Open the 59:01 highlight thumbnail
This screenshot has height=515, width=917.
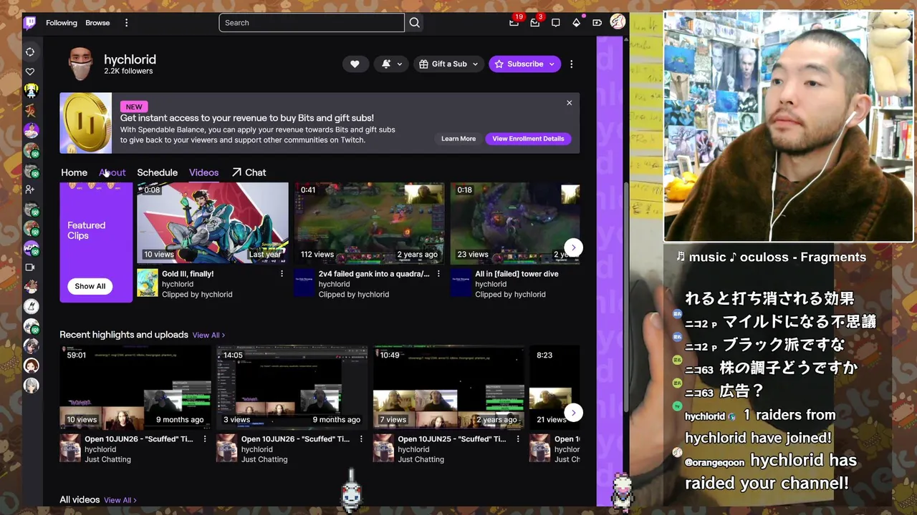(135, 388)
